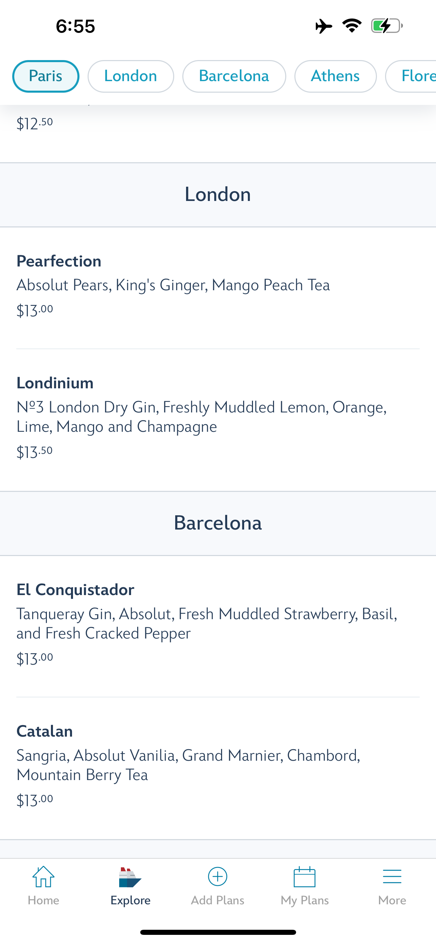Choose the Athens filter chip
The height and width of the screenshot is (943, 436).
click(335, 76)
